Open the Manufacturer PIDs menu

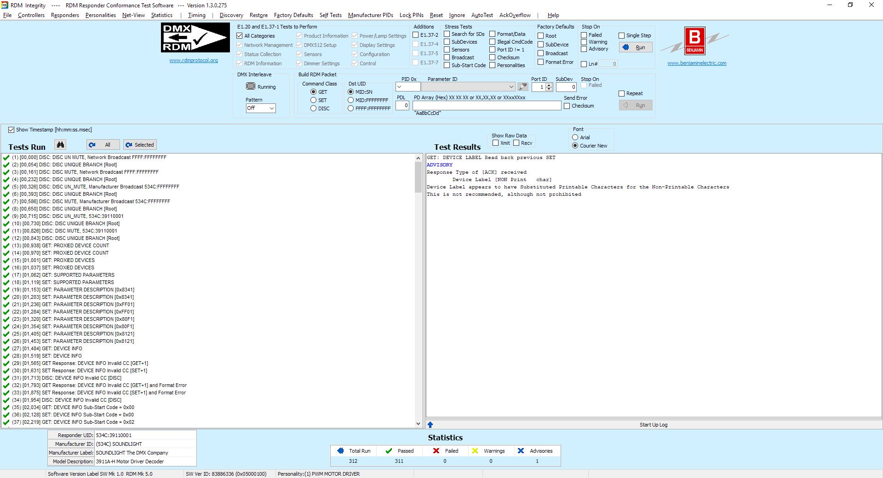pyautogui.click(x=370, y=15)
